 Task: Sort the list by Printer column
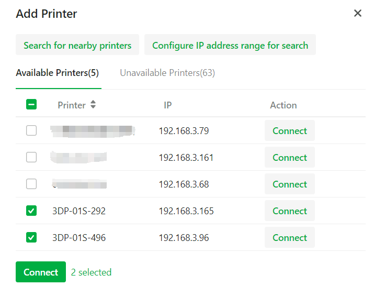[x=93, y=105]
